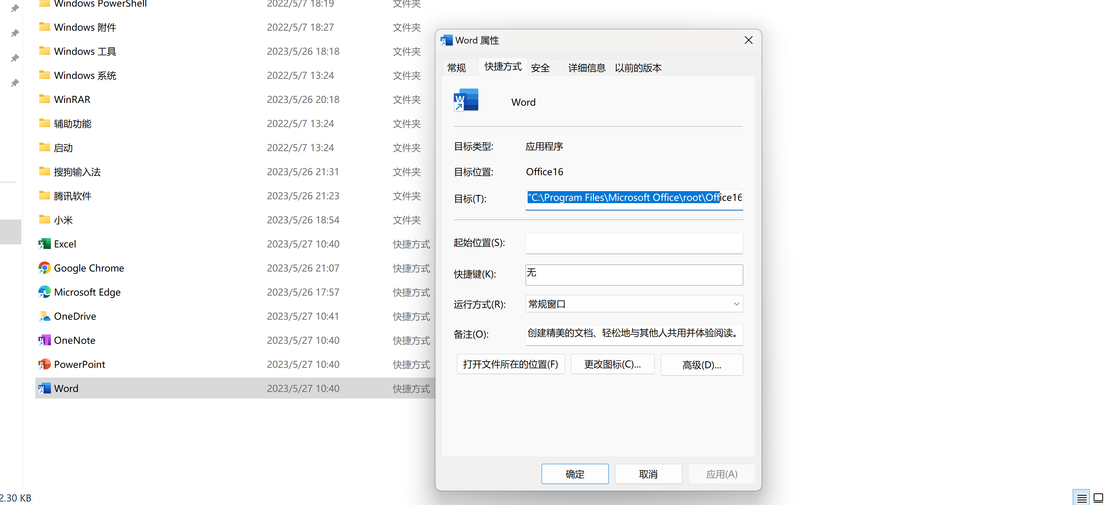Switch to large thumbnails view icon
The image size is (1110, 505).
click(x=1098, y=498)
